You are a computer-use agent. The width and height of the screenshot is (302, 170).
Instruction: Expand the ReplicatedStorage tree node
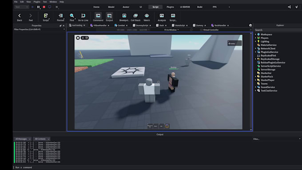click(255, 59)
